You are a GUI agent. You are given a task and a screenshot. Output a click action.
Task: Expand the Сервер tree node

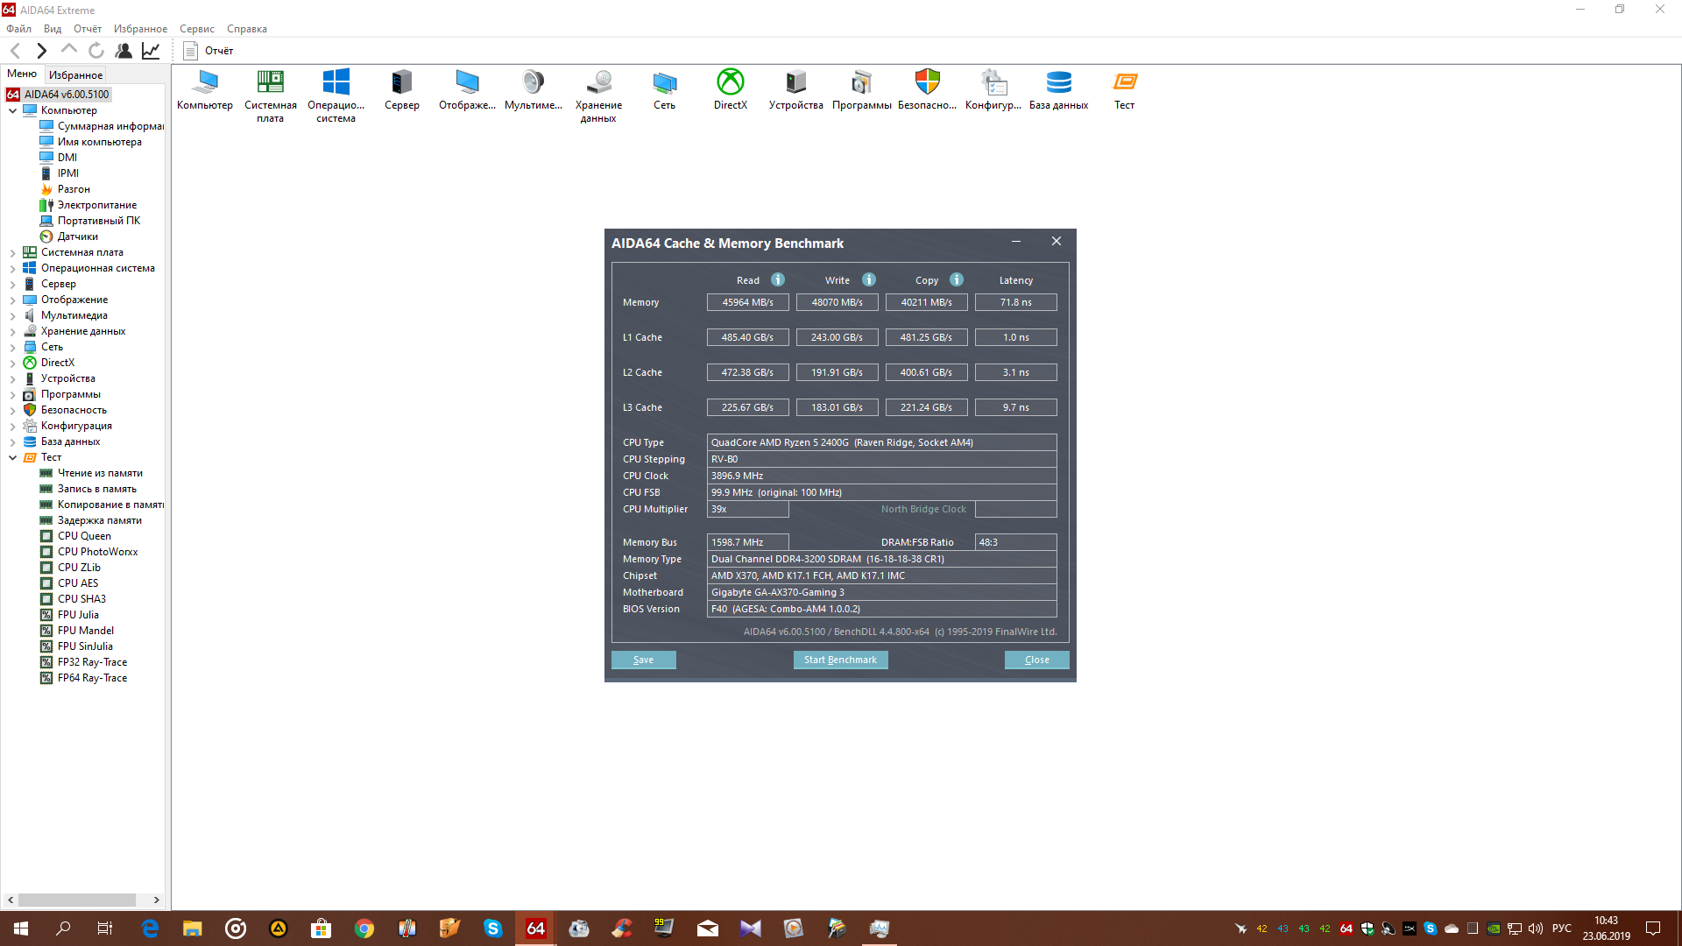13,285
